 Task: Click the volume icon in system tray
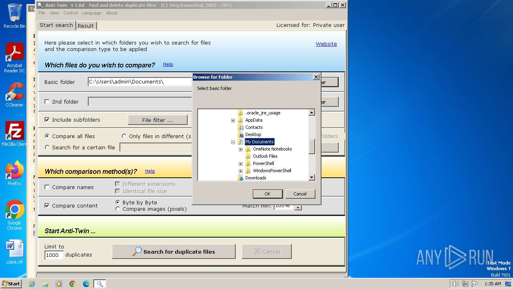455,284
